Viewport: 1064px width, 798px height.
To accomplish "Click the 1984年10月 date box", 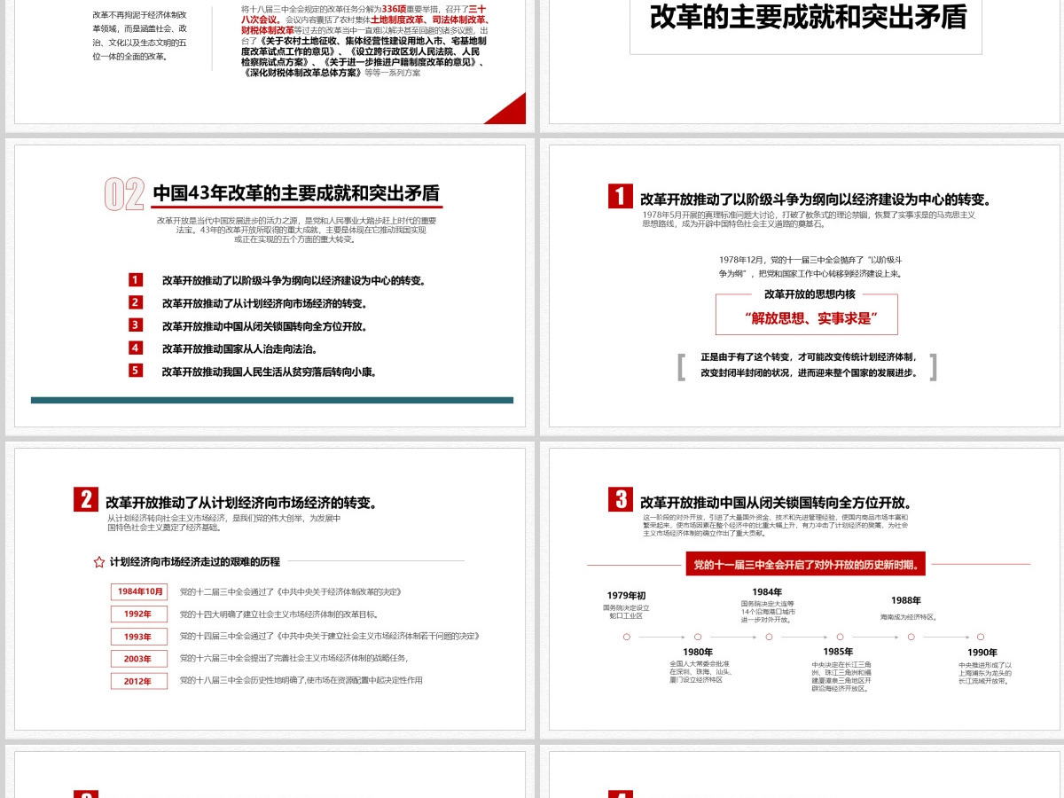I will tap(139, 591).
